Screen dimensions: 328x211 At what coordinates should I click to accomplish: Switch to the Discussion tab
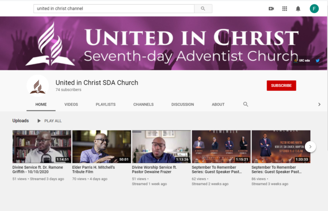[183, 104]
